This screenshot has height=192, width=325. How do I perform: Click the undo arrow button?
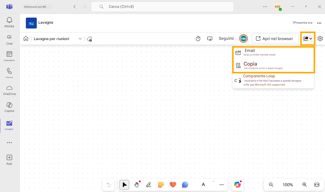(x=109, y=184)
